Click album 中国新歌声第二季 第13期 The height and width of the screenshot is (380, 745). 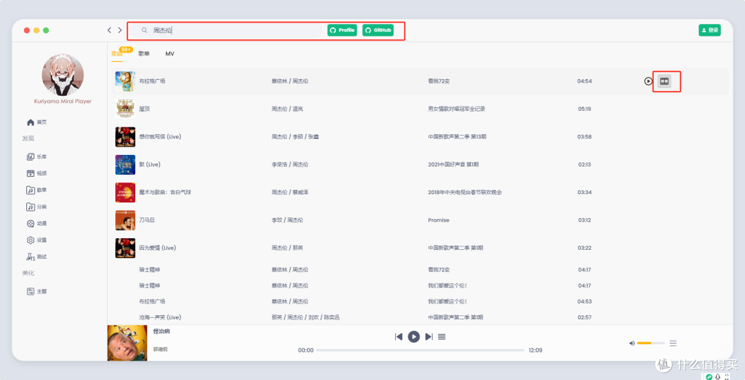(457, 136)
